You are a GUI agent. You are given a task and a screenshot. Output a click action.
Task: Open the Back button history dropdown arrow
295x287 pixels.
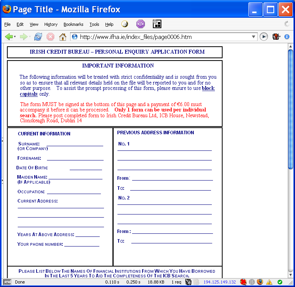click(x=15, y=37)
